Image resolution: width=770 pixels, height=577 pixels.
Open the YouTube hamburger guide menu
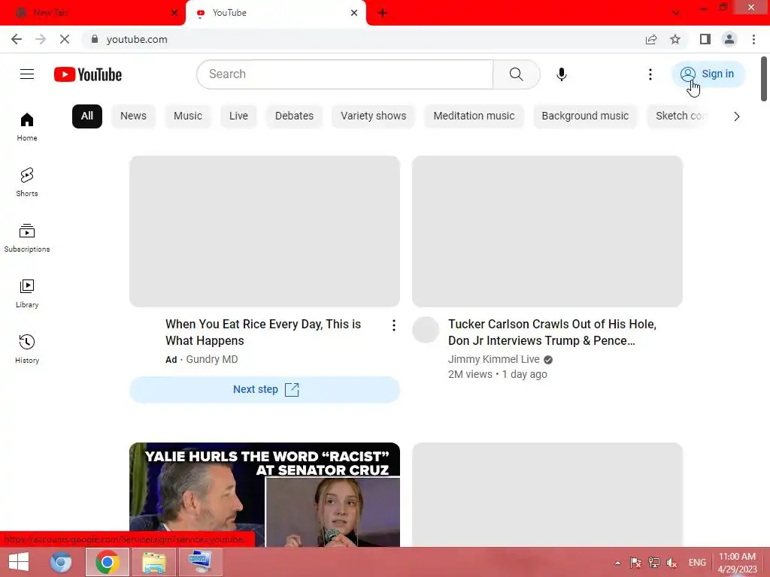tap(27, 74)
